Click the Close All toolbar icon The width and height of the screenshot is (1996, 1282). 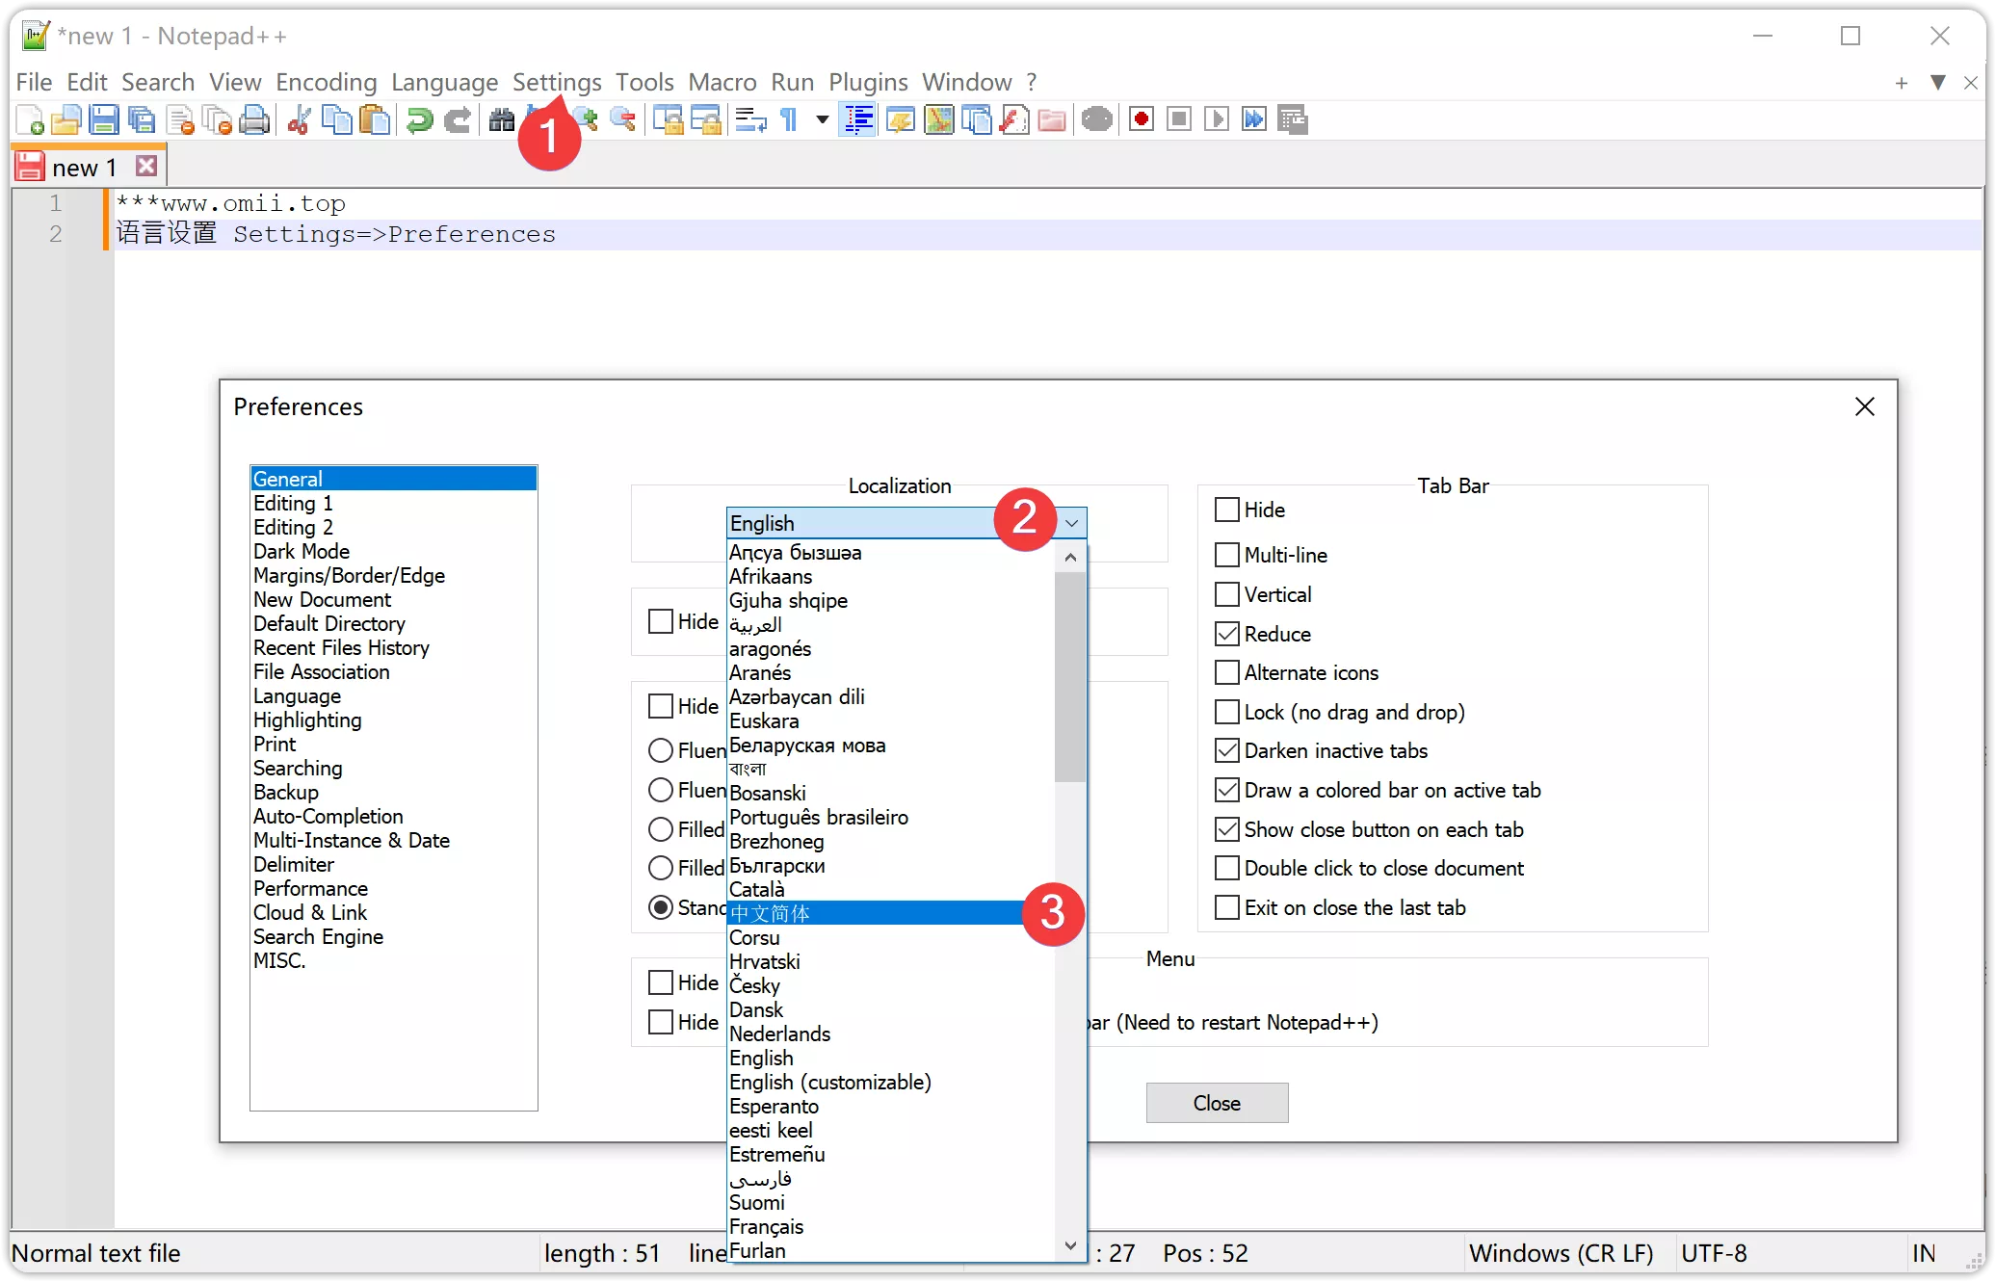(218, 119)
